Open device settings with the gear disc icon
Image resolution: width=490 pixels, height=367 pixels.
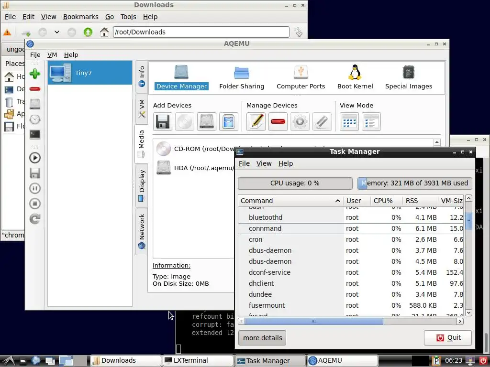point(300,121)
